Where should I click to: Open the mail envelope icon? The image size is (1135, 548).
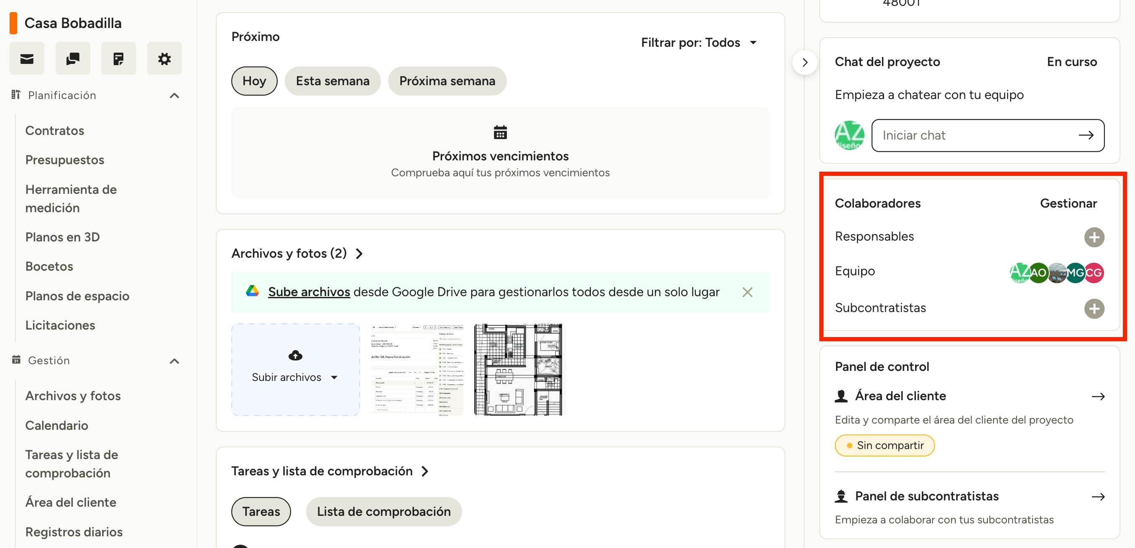click(x=27, y=58)
